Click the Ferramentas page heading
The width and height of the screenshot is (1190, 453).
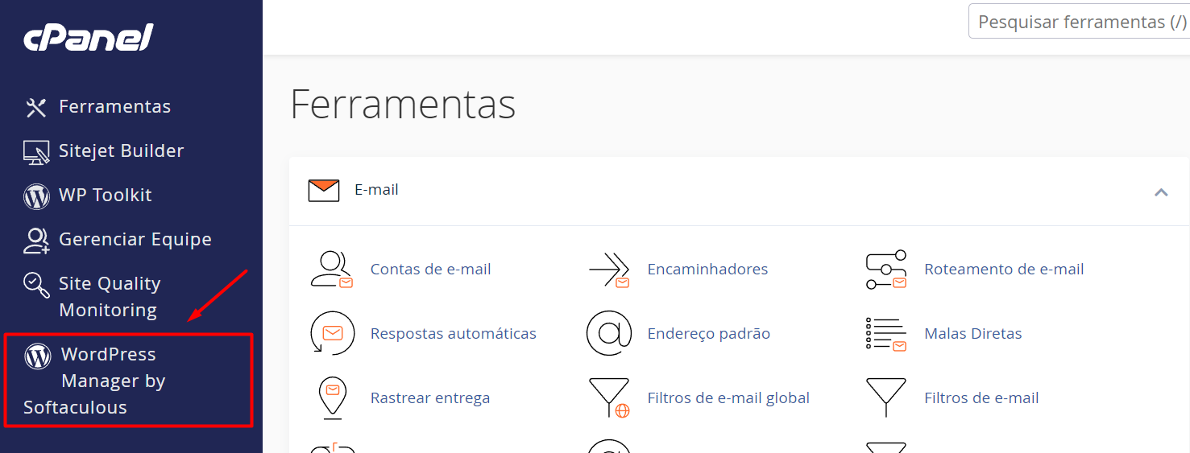click(x=403, y=104)
